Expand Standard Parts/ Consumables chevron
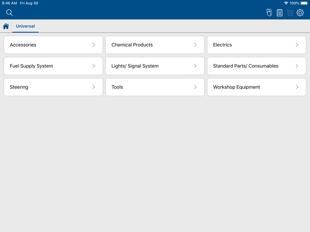This screenshot has width=310, height=232. pos(297,66)
